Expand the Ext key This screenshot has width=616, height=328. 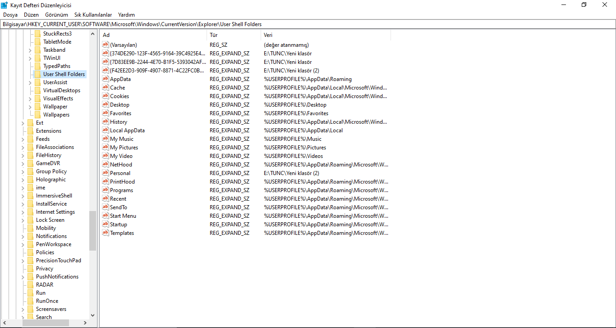23,123
